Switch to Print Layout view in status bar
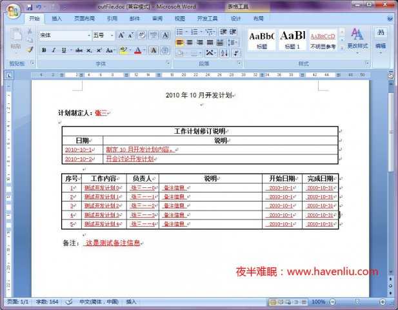This screenshot has height=310, width=398. click(273, 302)
